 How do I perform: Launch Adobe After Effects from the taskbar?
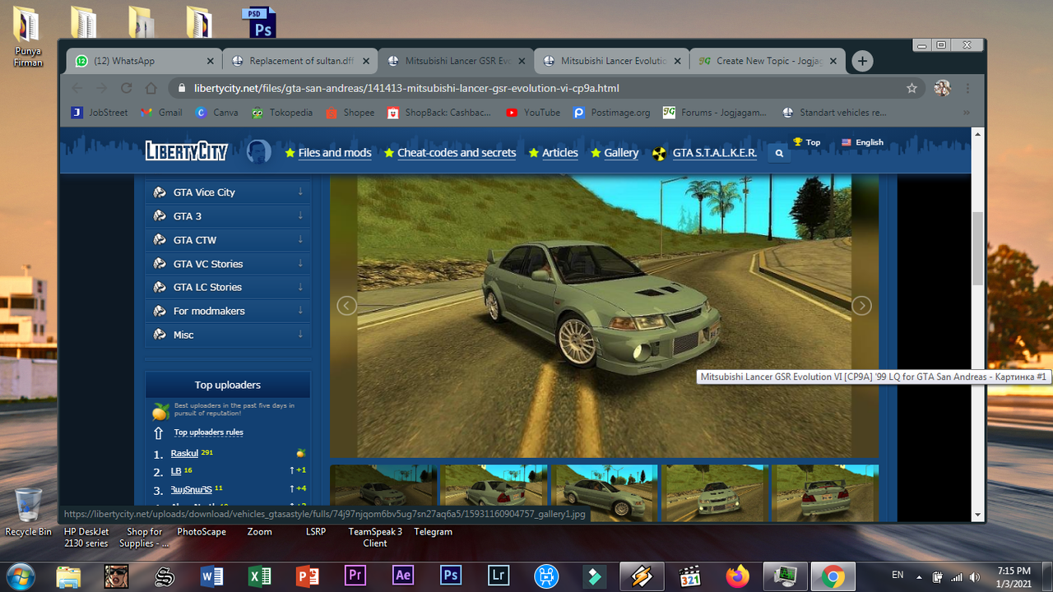403,576
